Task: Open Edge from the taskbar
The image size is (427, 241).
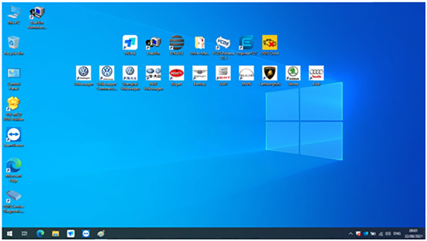Action: (40, 233)
